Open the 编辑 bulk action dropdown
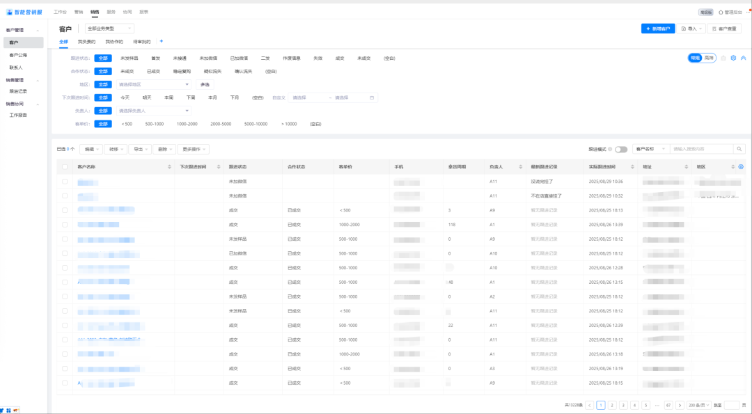 tap(91, 150)
